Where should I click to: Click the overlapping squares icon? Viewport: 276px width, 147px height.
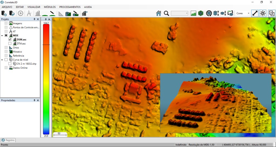click(x=271, y=13)
